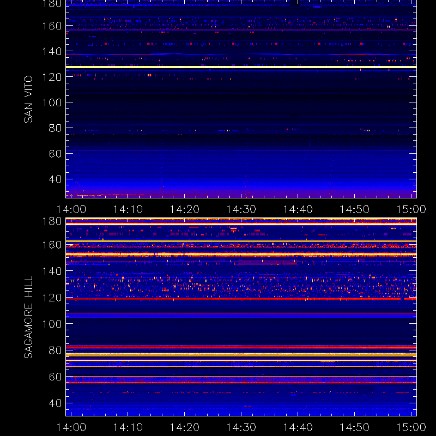Click the bright yellow band near 127 in San Vito
Viewport: 436px width, 436px height.
pos(241,67)
